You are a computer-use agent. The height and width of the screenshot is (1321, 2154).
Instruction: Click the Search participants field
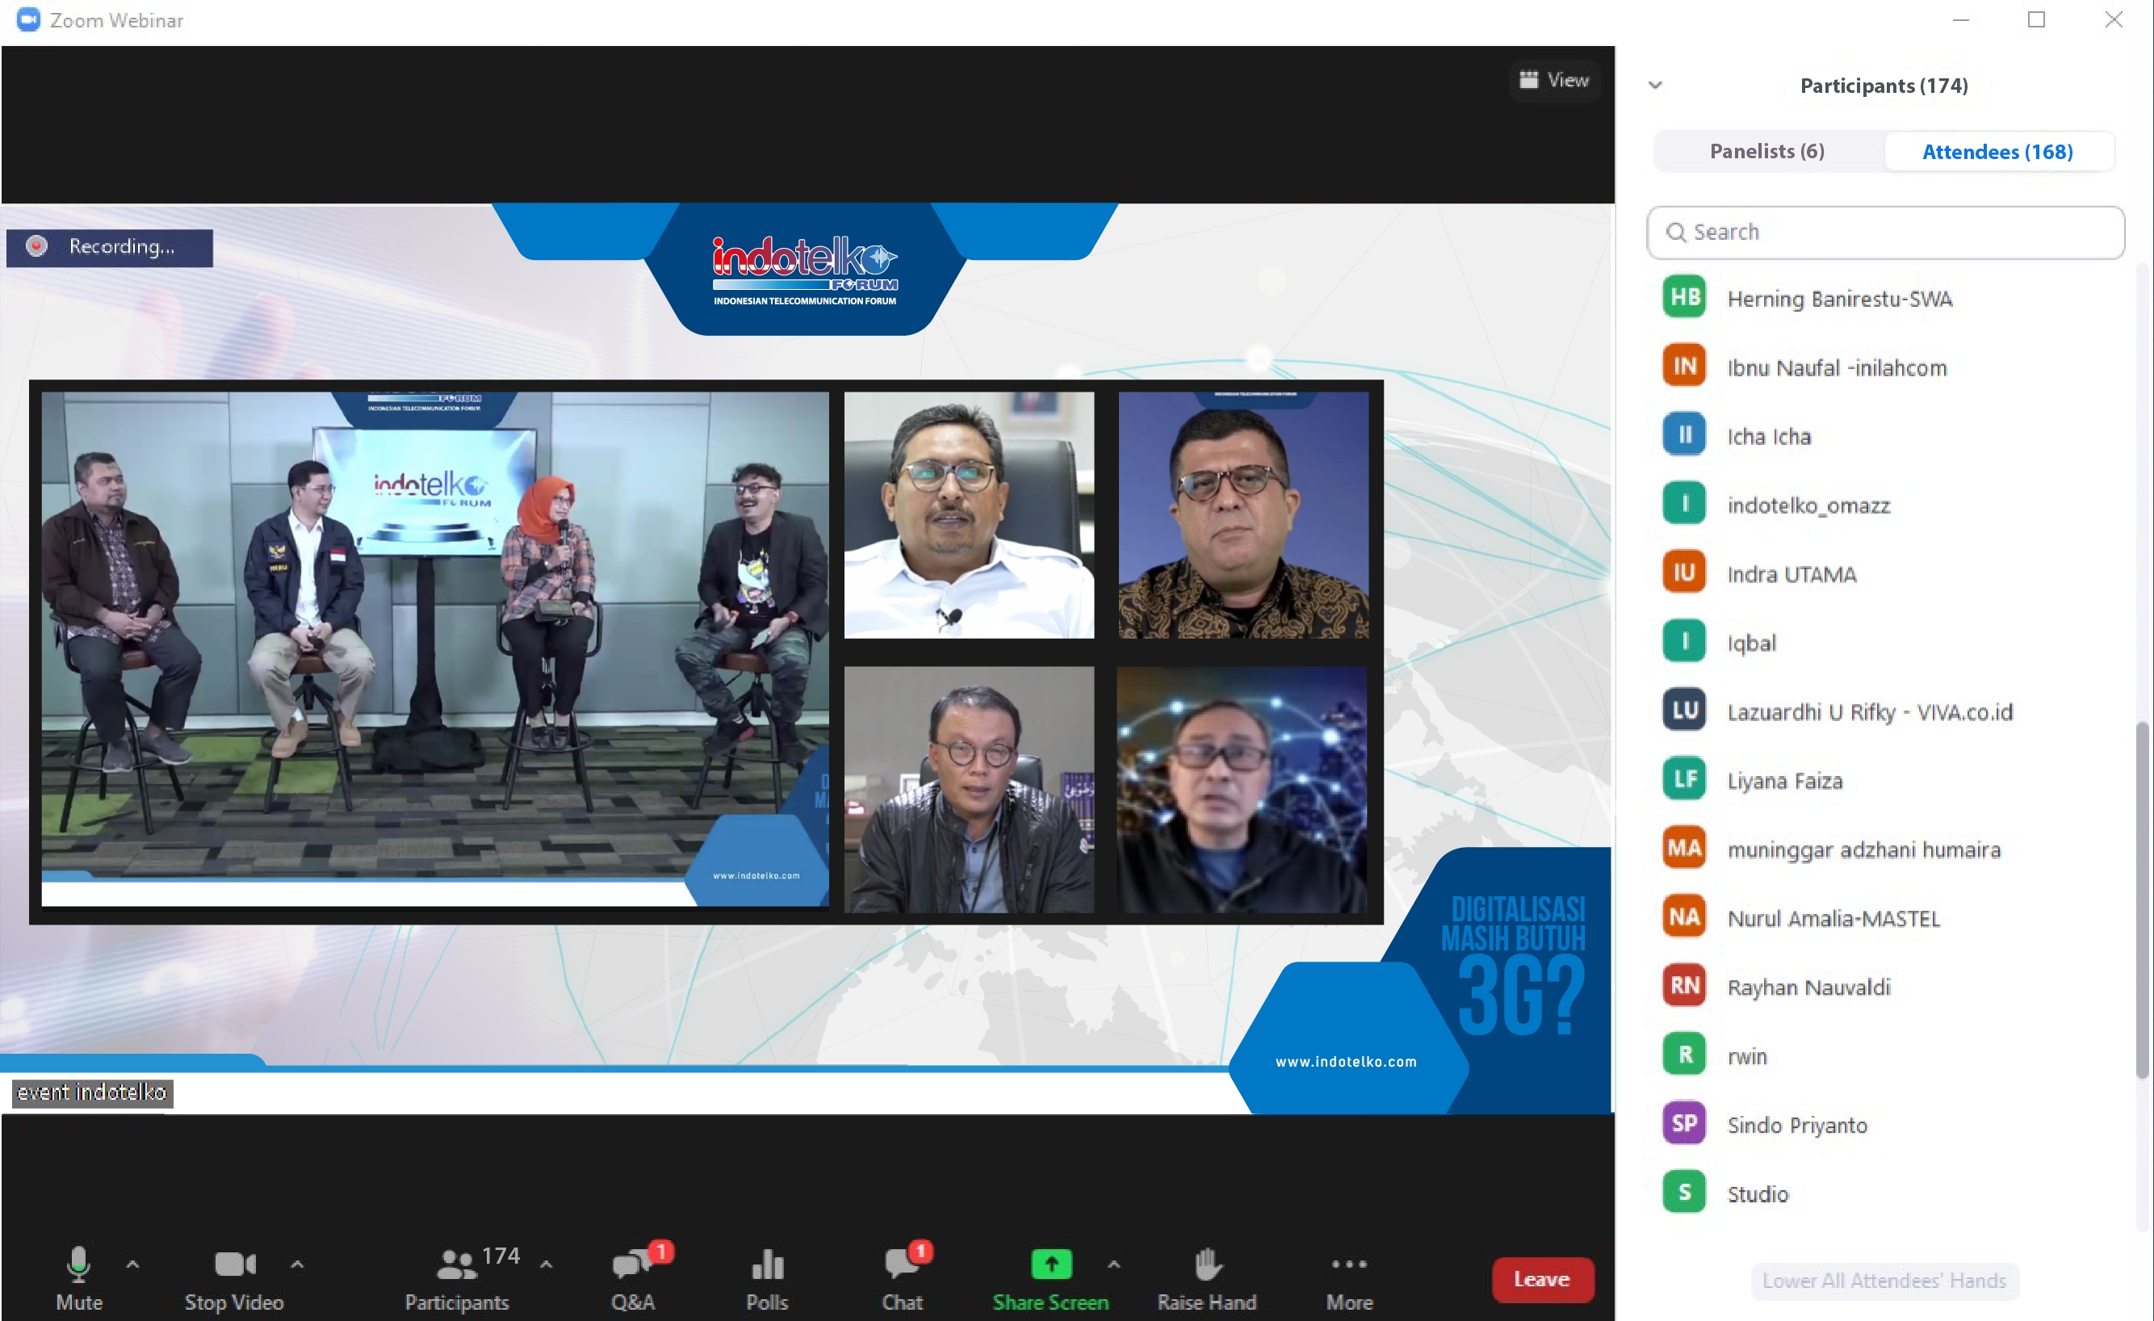(1884, 232)
